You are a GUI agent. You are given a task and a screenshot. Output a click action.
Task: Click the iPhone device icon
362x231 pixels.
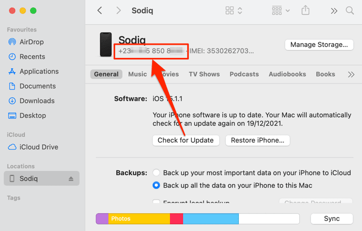point(106,45)
